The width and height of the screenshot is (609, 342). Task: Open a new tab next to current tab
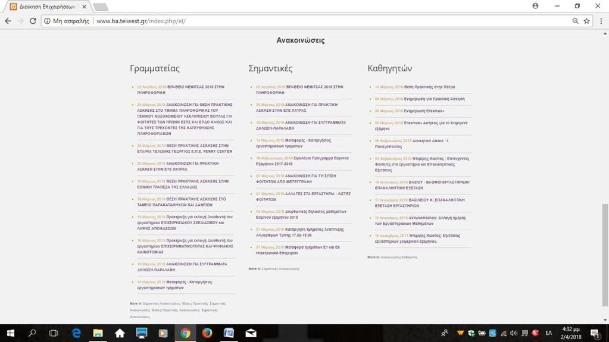pos(101,7)
